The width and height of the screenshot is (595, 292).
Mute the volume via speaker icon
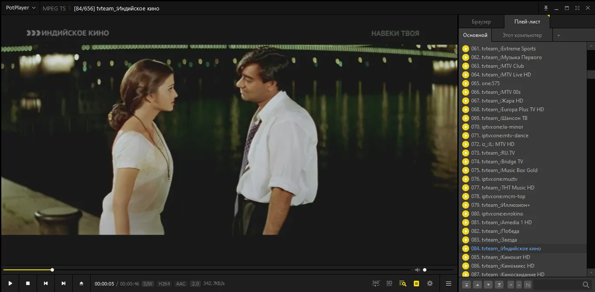(x=417, y=270)
